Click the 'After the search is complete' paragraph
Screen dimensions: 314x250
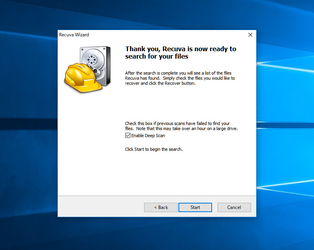pos(180,78)
